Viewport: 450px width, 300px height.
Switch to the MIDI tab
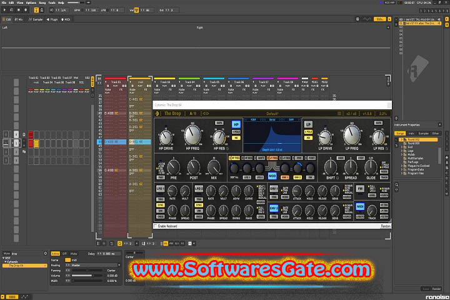(x=66, y=19)
